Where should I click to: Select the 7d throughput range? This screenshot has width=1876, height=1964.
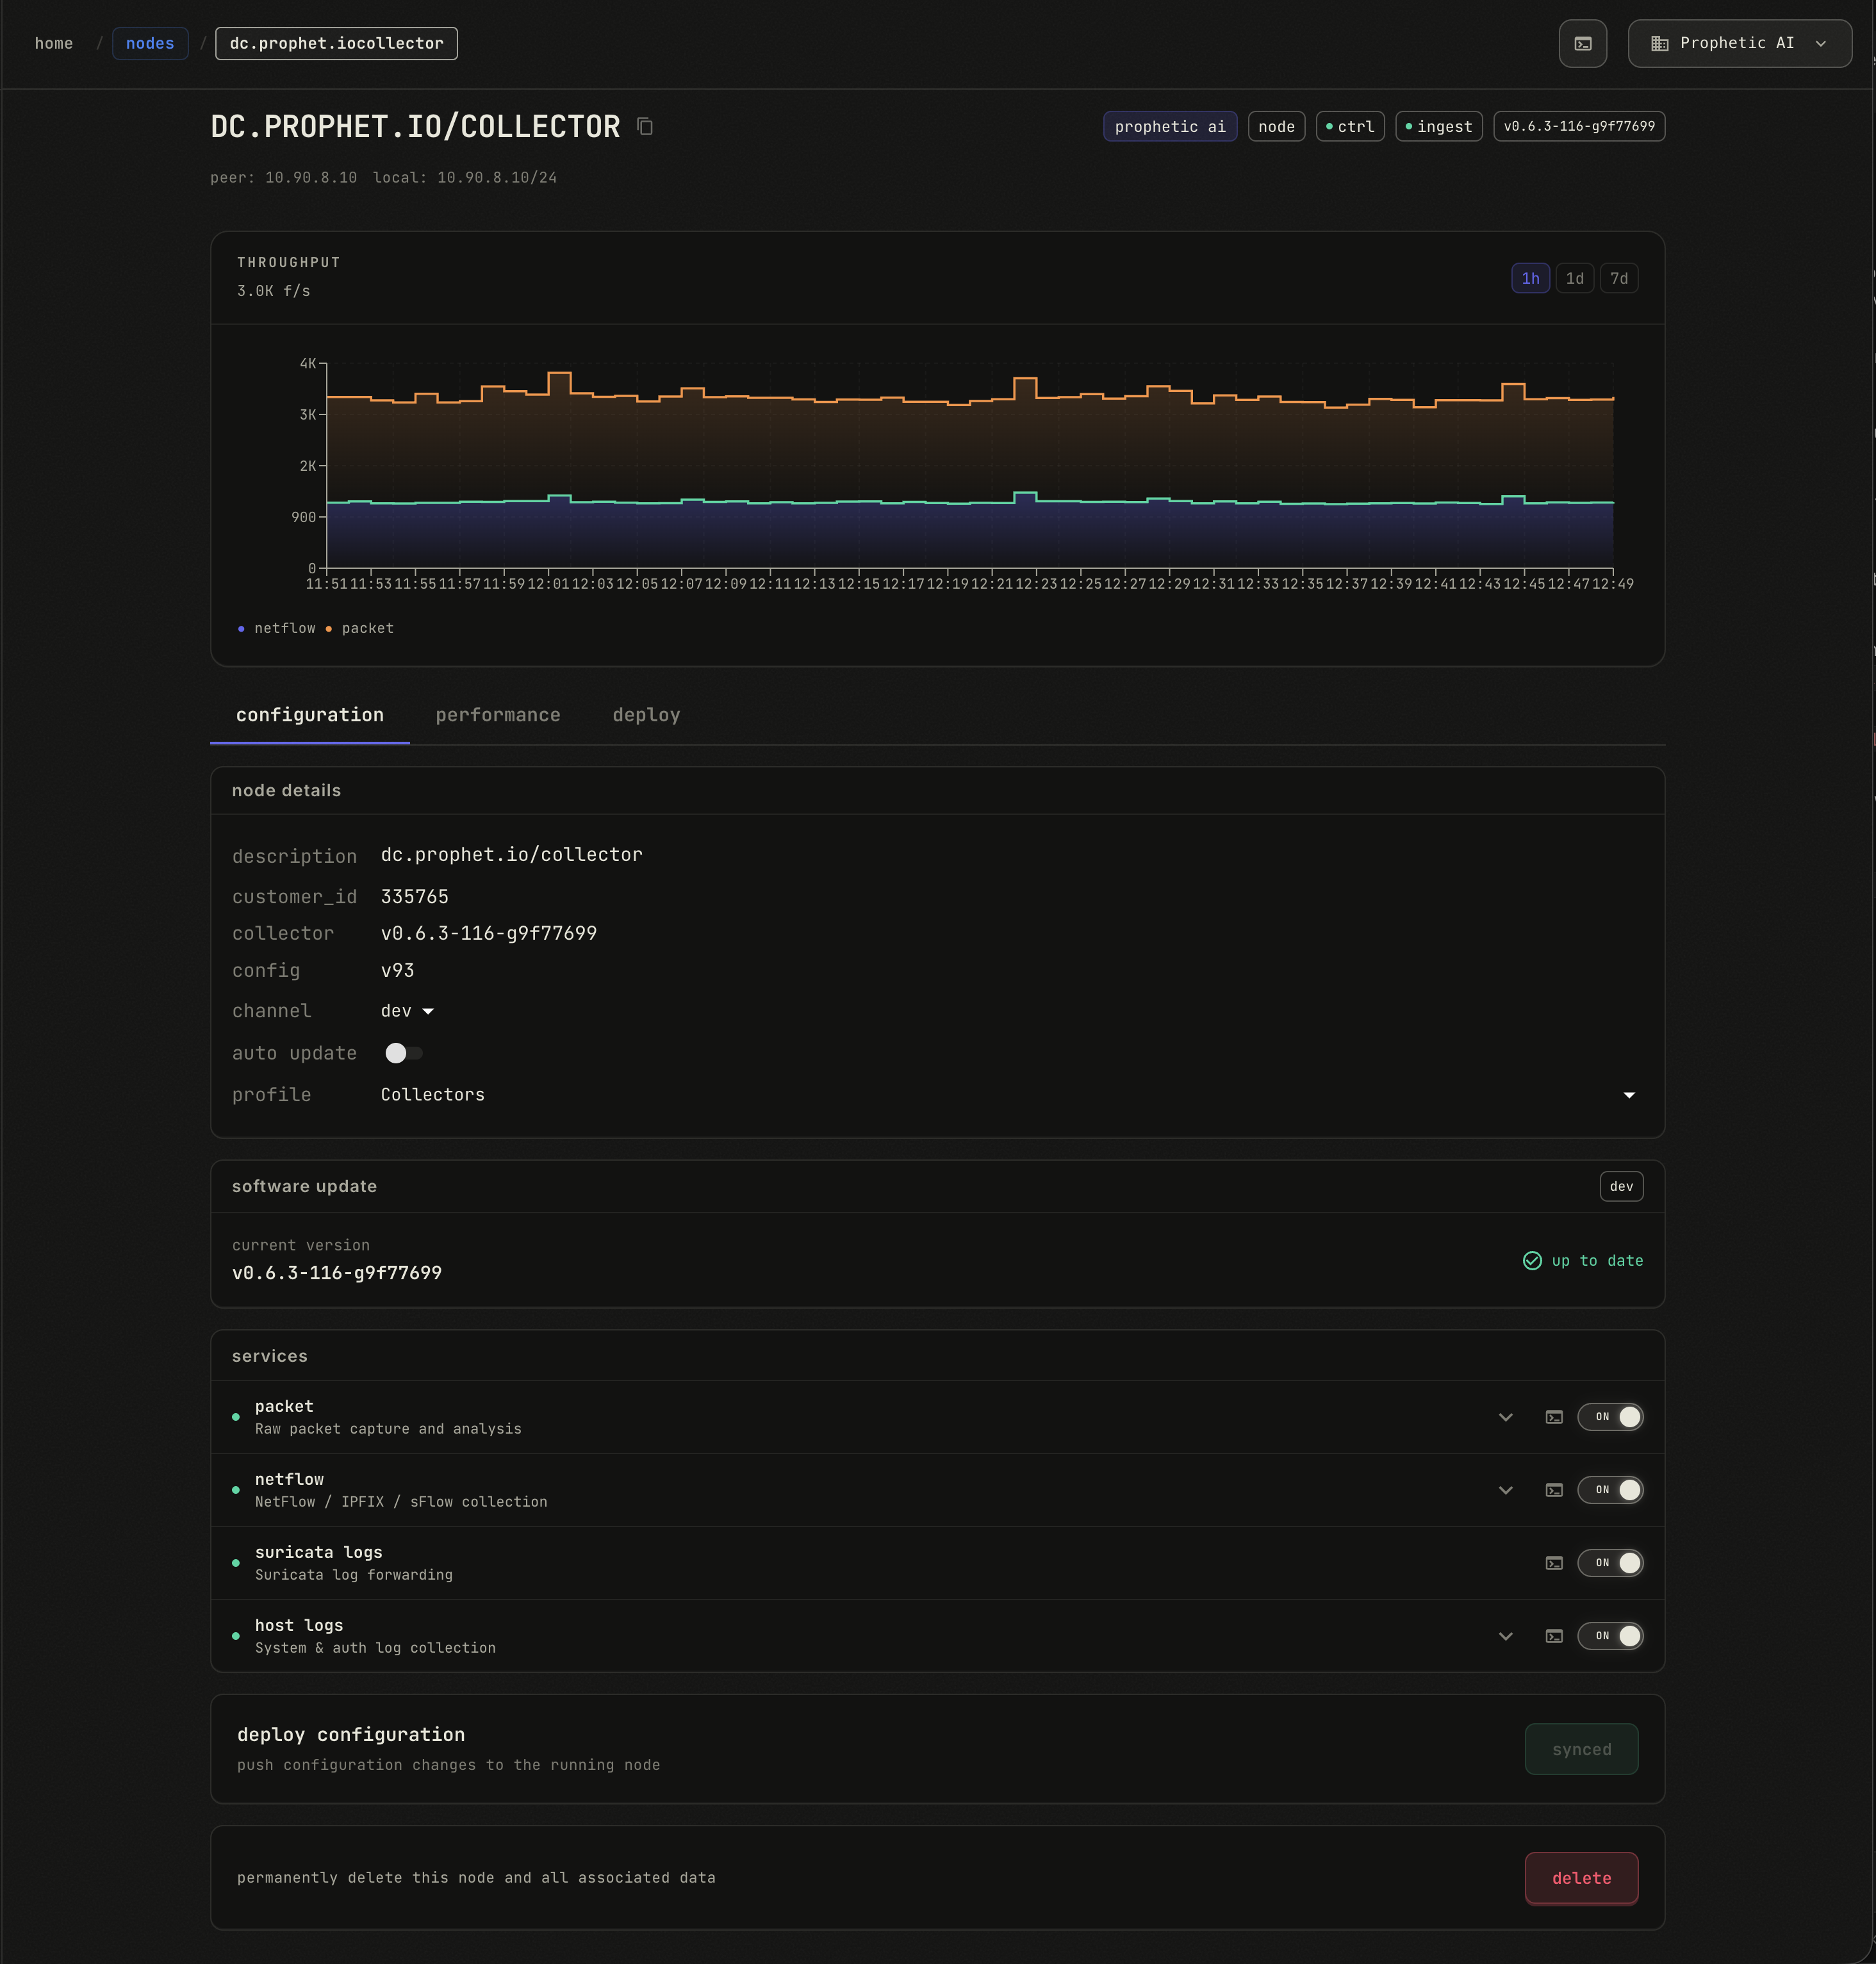click(x=1619, y=278)
